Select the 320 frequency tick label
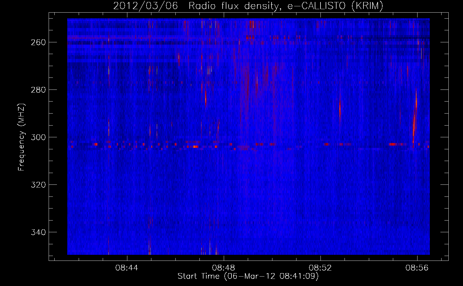The width and height of the screenshot is (463, 286). click(x=38, y=185)
